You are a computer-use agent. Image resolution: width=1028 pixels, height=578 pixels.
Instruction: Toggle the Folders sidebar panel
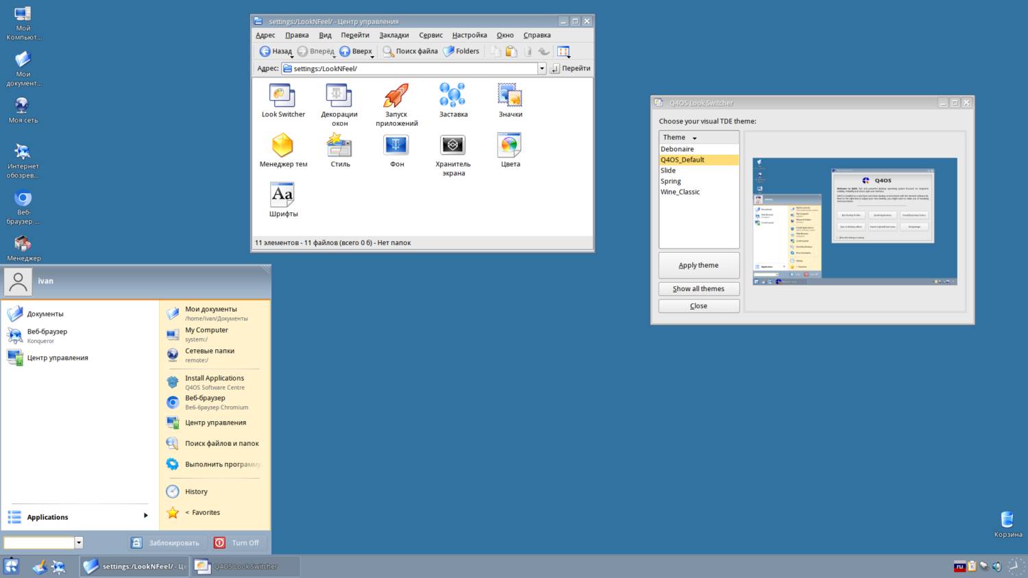[x=461, y=51]
